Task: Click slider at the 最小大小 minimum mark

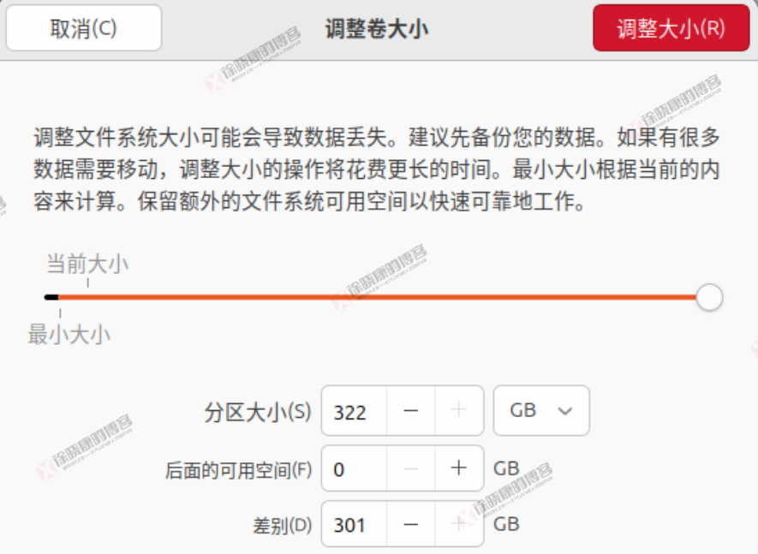Action: 60,297
